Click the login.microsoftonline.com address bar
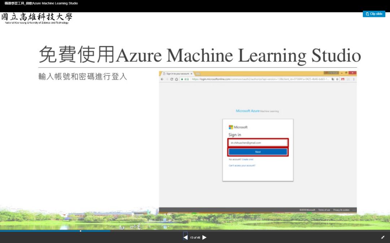Screen dimensions: 390x243 [x=260, y=79]
